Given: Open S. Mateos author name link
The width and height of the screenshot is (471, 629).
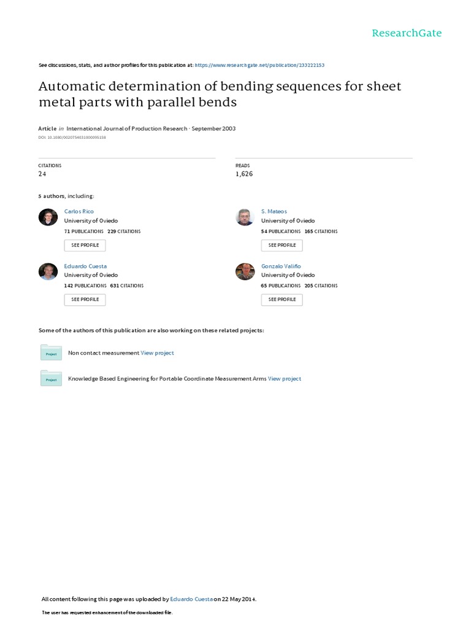Looking at the screenshot, I should pyautogui.click(x=274, y=211).
